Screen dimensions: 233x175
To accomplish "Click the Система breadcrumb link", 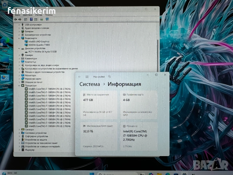I will 90,84.
